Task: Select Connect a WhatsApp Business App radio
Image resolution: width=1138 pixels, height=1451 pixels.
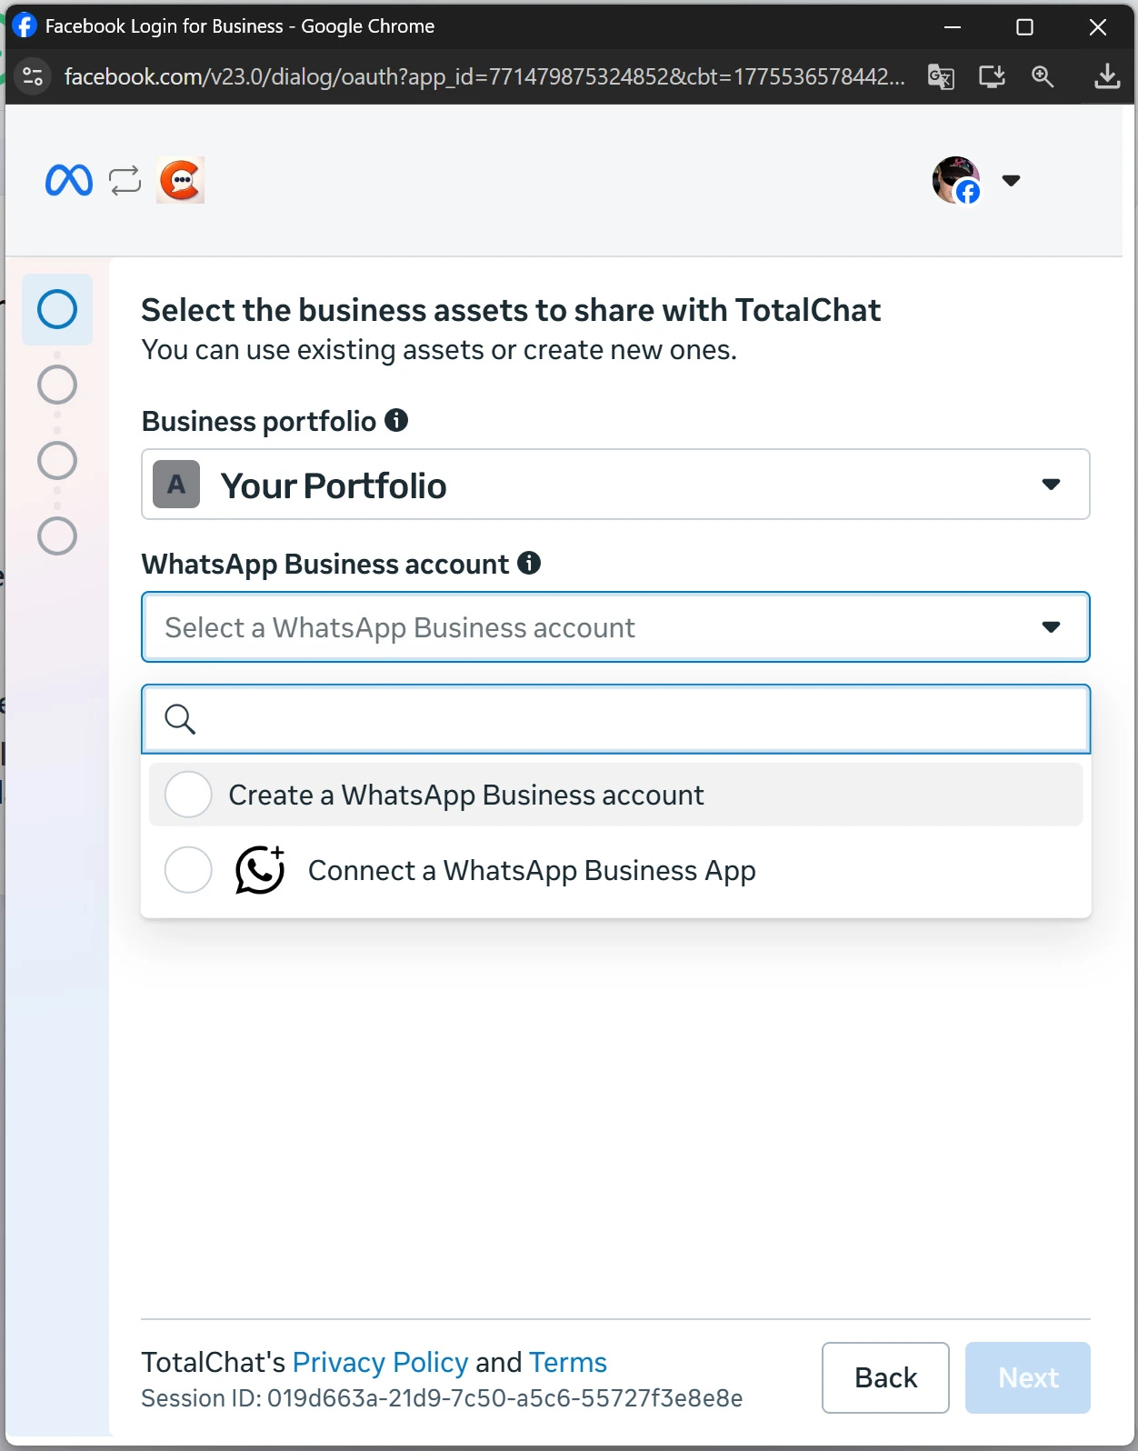Action: coord(188,870)
